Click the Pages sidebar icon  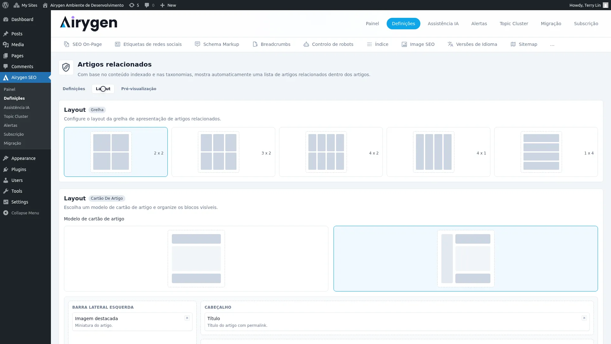pos(6,56)
